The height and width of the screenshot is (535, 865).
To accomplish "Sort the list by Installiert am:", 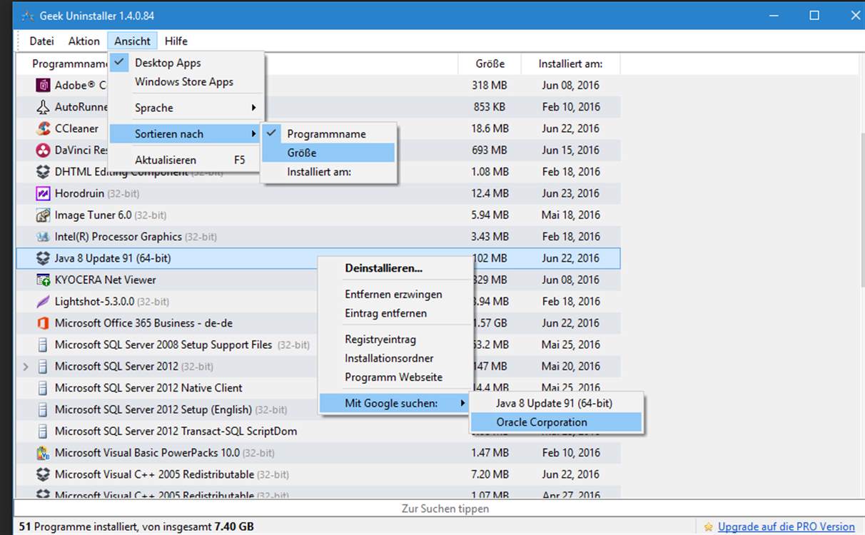I will tap(328, 172).
